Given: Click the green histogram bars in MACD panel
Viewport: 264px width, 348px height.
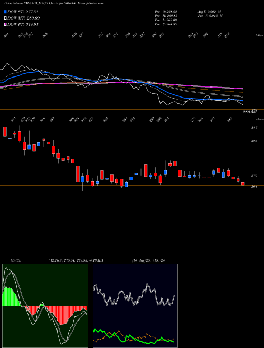Looking at the screenshot, I should point(10,297).
